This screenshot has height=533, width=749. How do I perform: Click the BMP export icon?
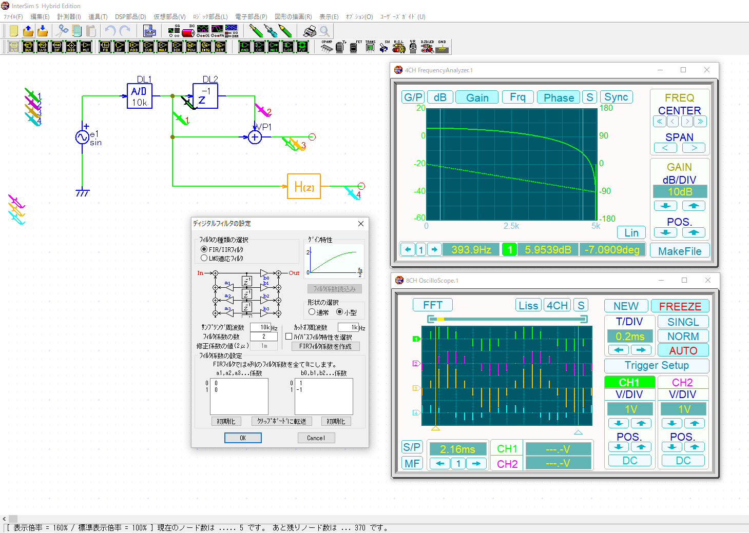click(149, 31)
